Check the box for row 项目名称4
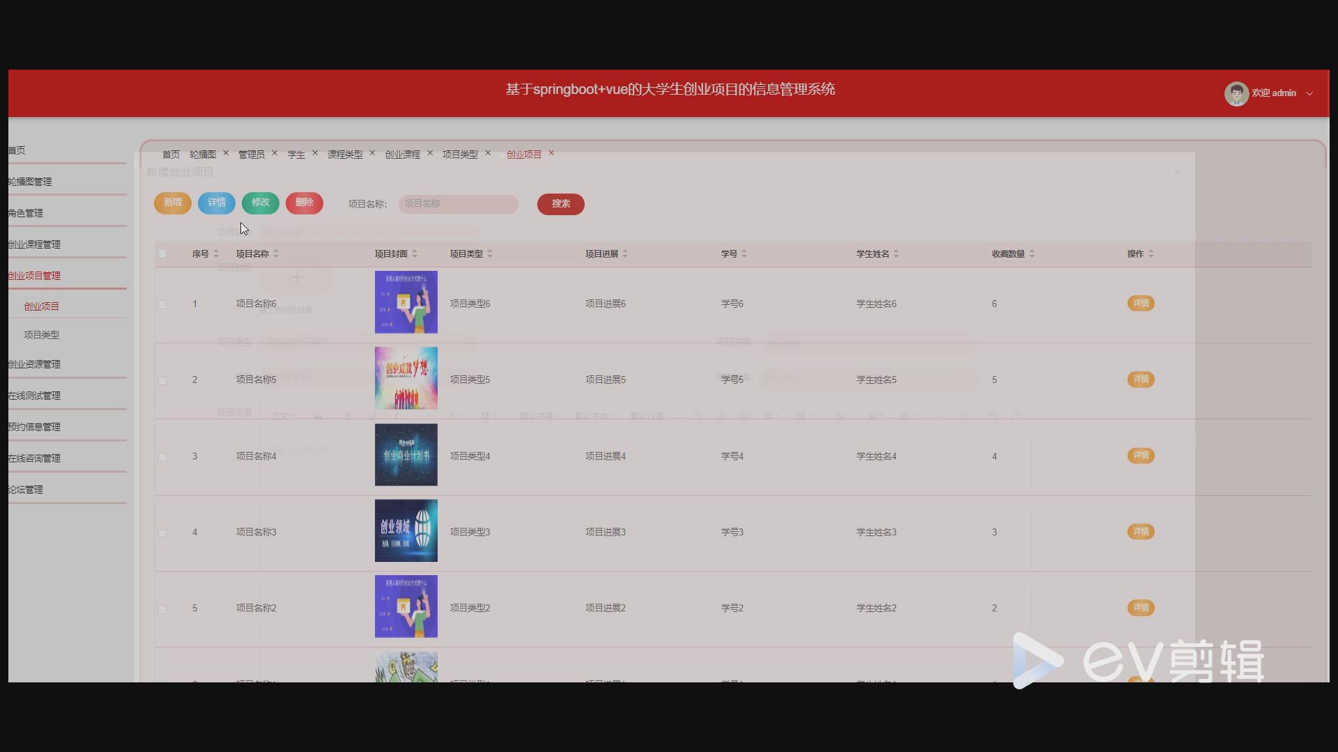Viewport: 1338px width, 752px height. [x=162, y=457]
